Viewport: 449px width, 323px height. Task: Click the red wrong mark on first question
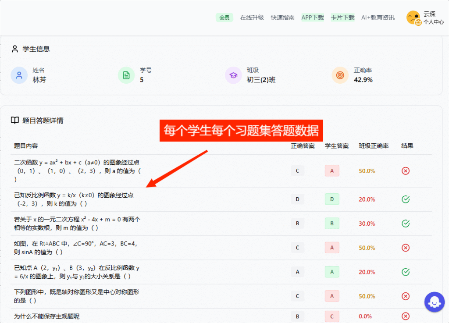point(406,171)
